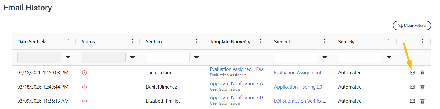Click the Sent By filter input
The height and width of the screenshot is (109, 440).
click(360, 58)
